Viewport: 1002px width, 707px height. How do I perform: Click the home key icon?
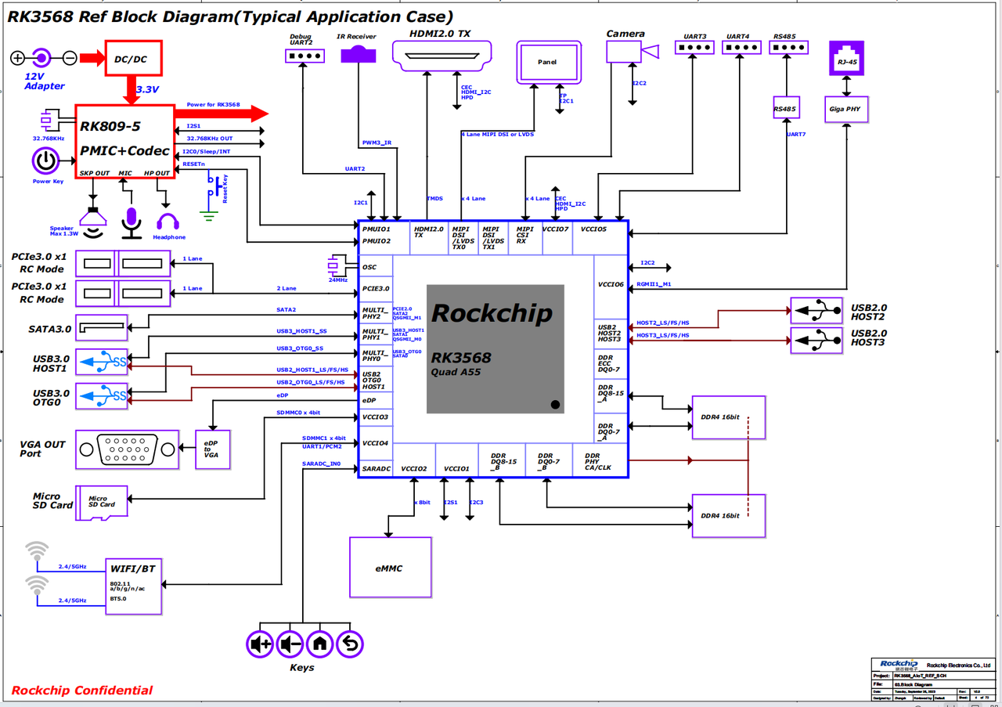point(319,644)
